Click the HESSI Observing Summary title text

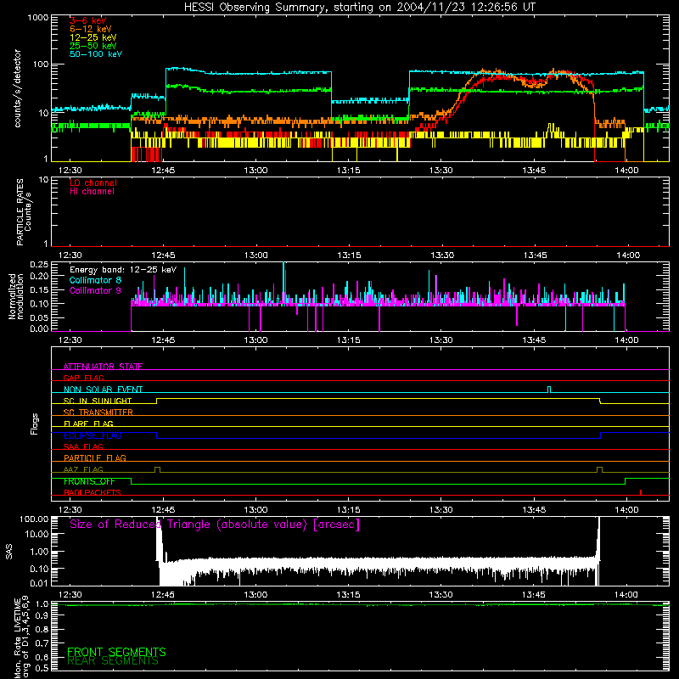[x=359, y=7]
